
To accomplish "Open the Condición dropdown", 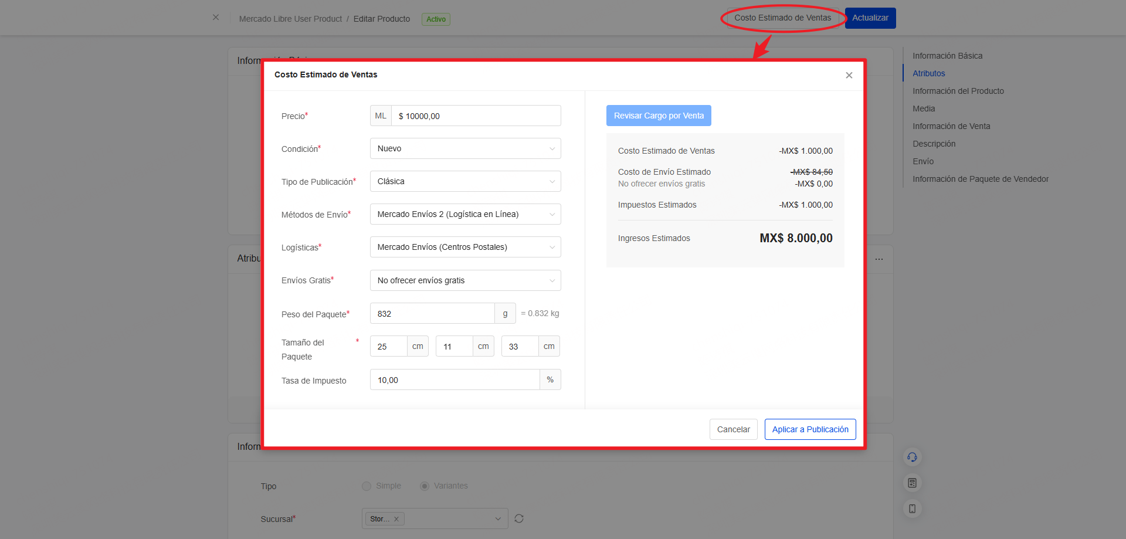I will coord(465,148).
